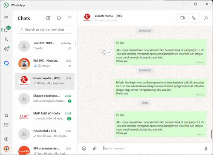React to 10/06 message with emoji button
The height and width of the screenshot is (155, 213).
point(104,52)
